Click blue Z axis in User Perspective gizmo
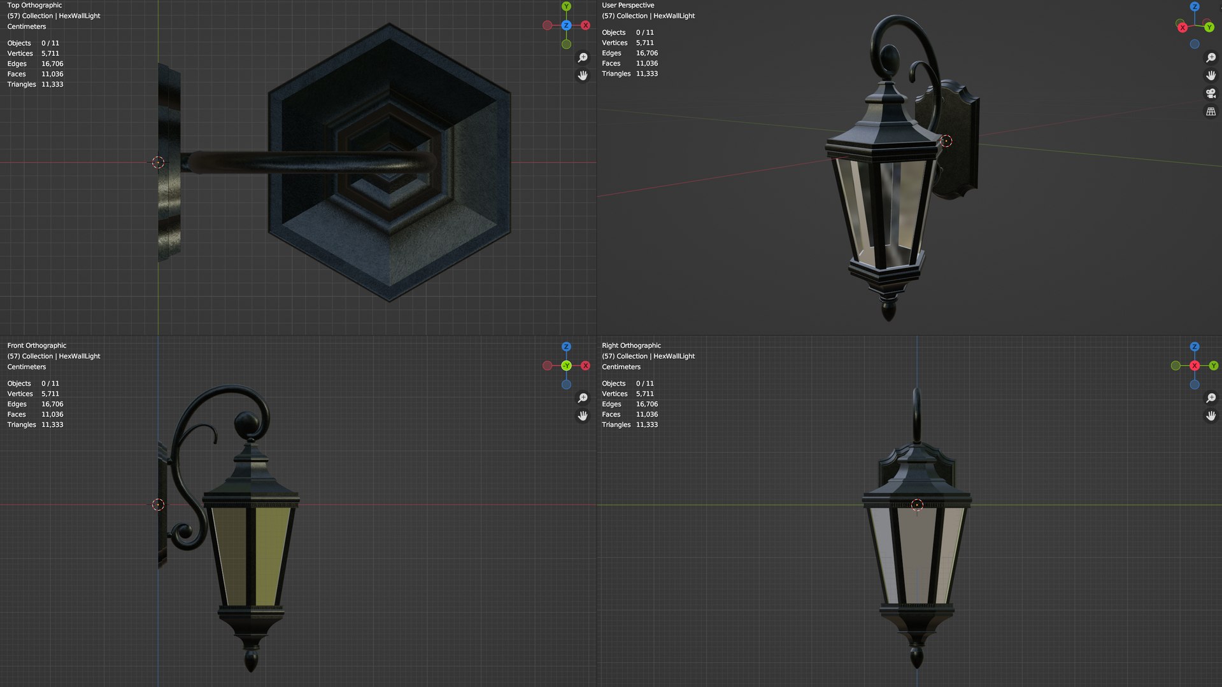The image size is (1222, 687). coord(1195,6)
